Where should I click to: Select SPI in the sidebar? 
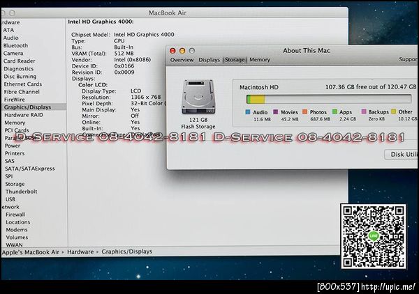tap(9, 176)
